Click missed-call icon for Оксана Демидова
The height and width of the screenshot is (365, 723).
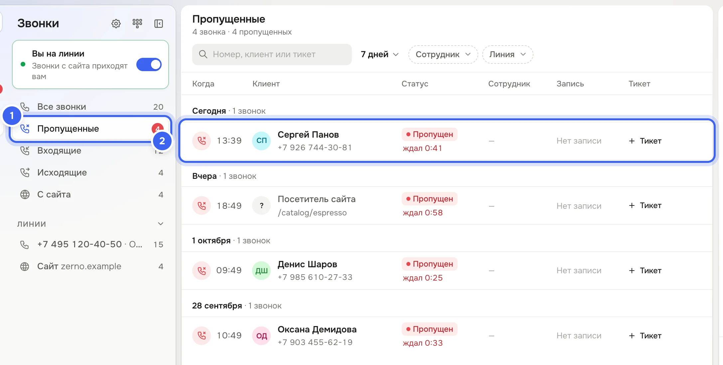(x=202, y=335)
